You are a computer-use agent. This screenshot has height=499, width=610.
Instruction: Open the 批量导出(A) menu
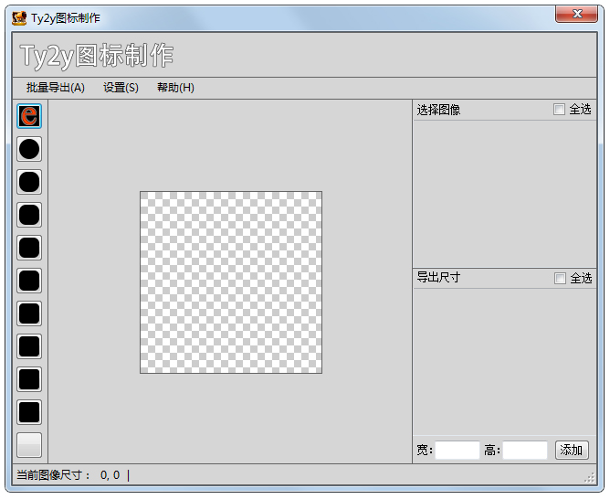click(55, 88)
